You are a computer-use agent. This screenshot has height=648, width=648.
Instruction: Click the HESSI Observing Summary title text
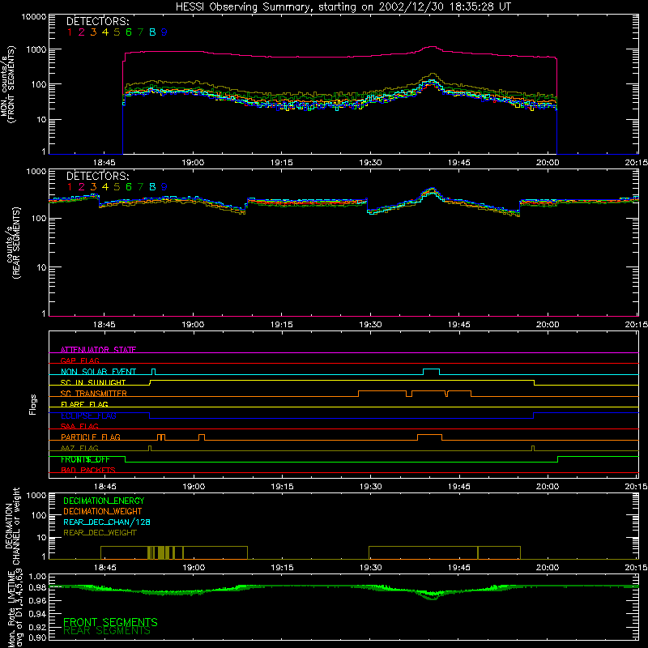click(343, 6)
